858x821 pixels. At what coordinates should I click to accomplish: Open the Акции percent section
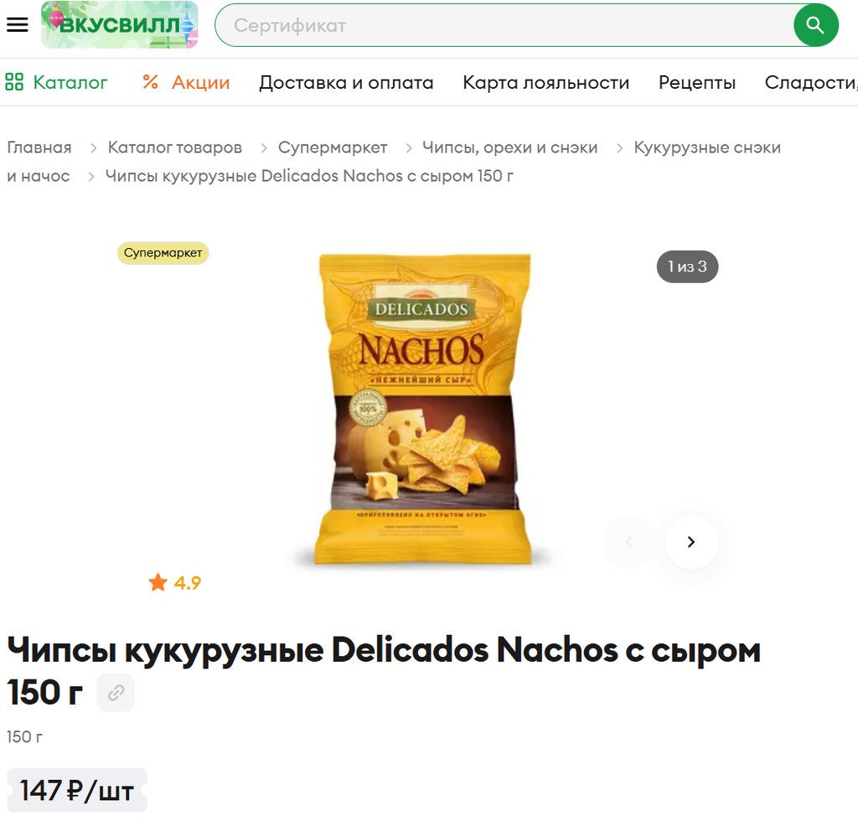click(x=186, y=82)
